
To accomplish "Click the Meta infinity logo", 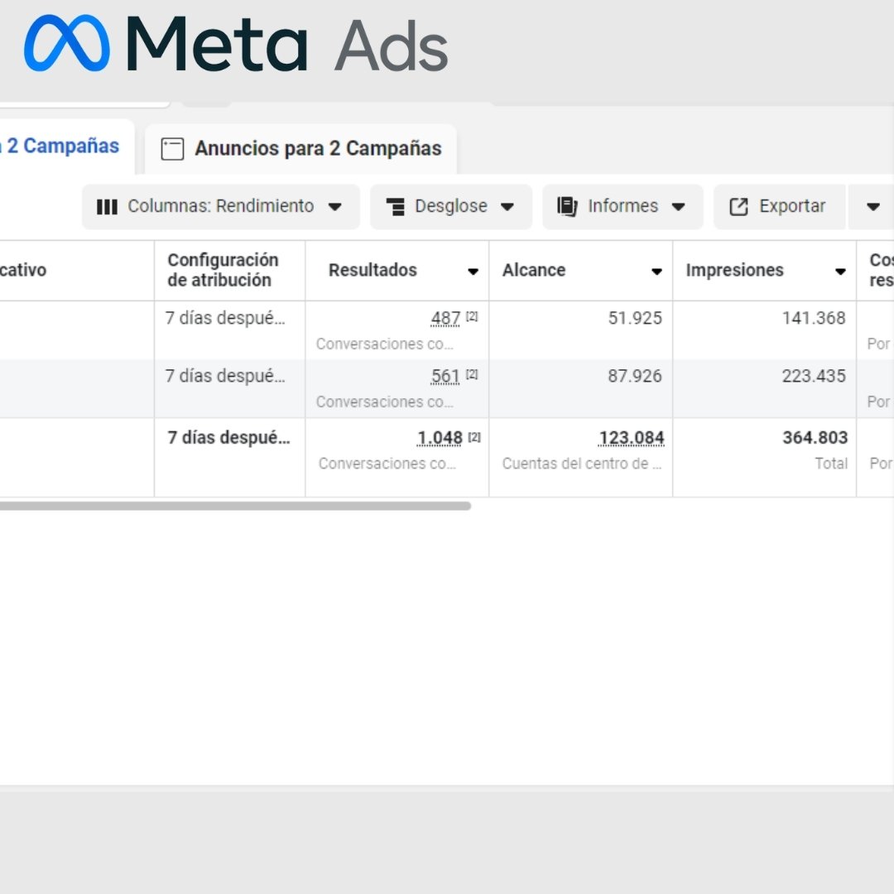I will click(67, 43).
